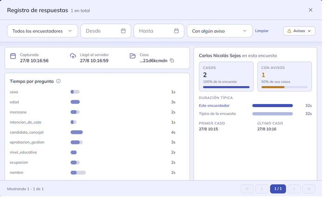The height and width of the screenshot is (198, 326).
Task: Click the aprobacion_gestion question label
Action: [27, 142]
